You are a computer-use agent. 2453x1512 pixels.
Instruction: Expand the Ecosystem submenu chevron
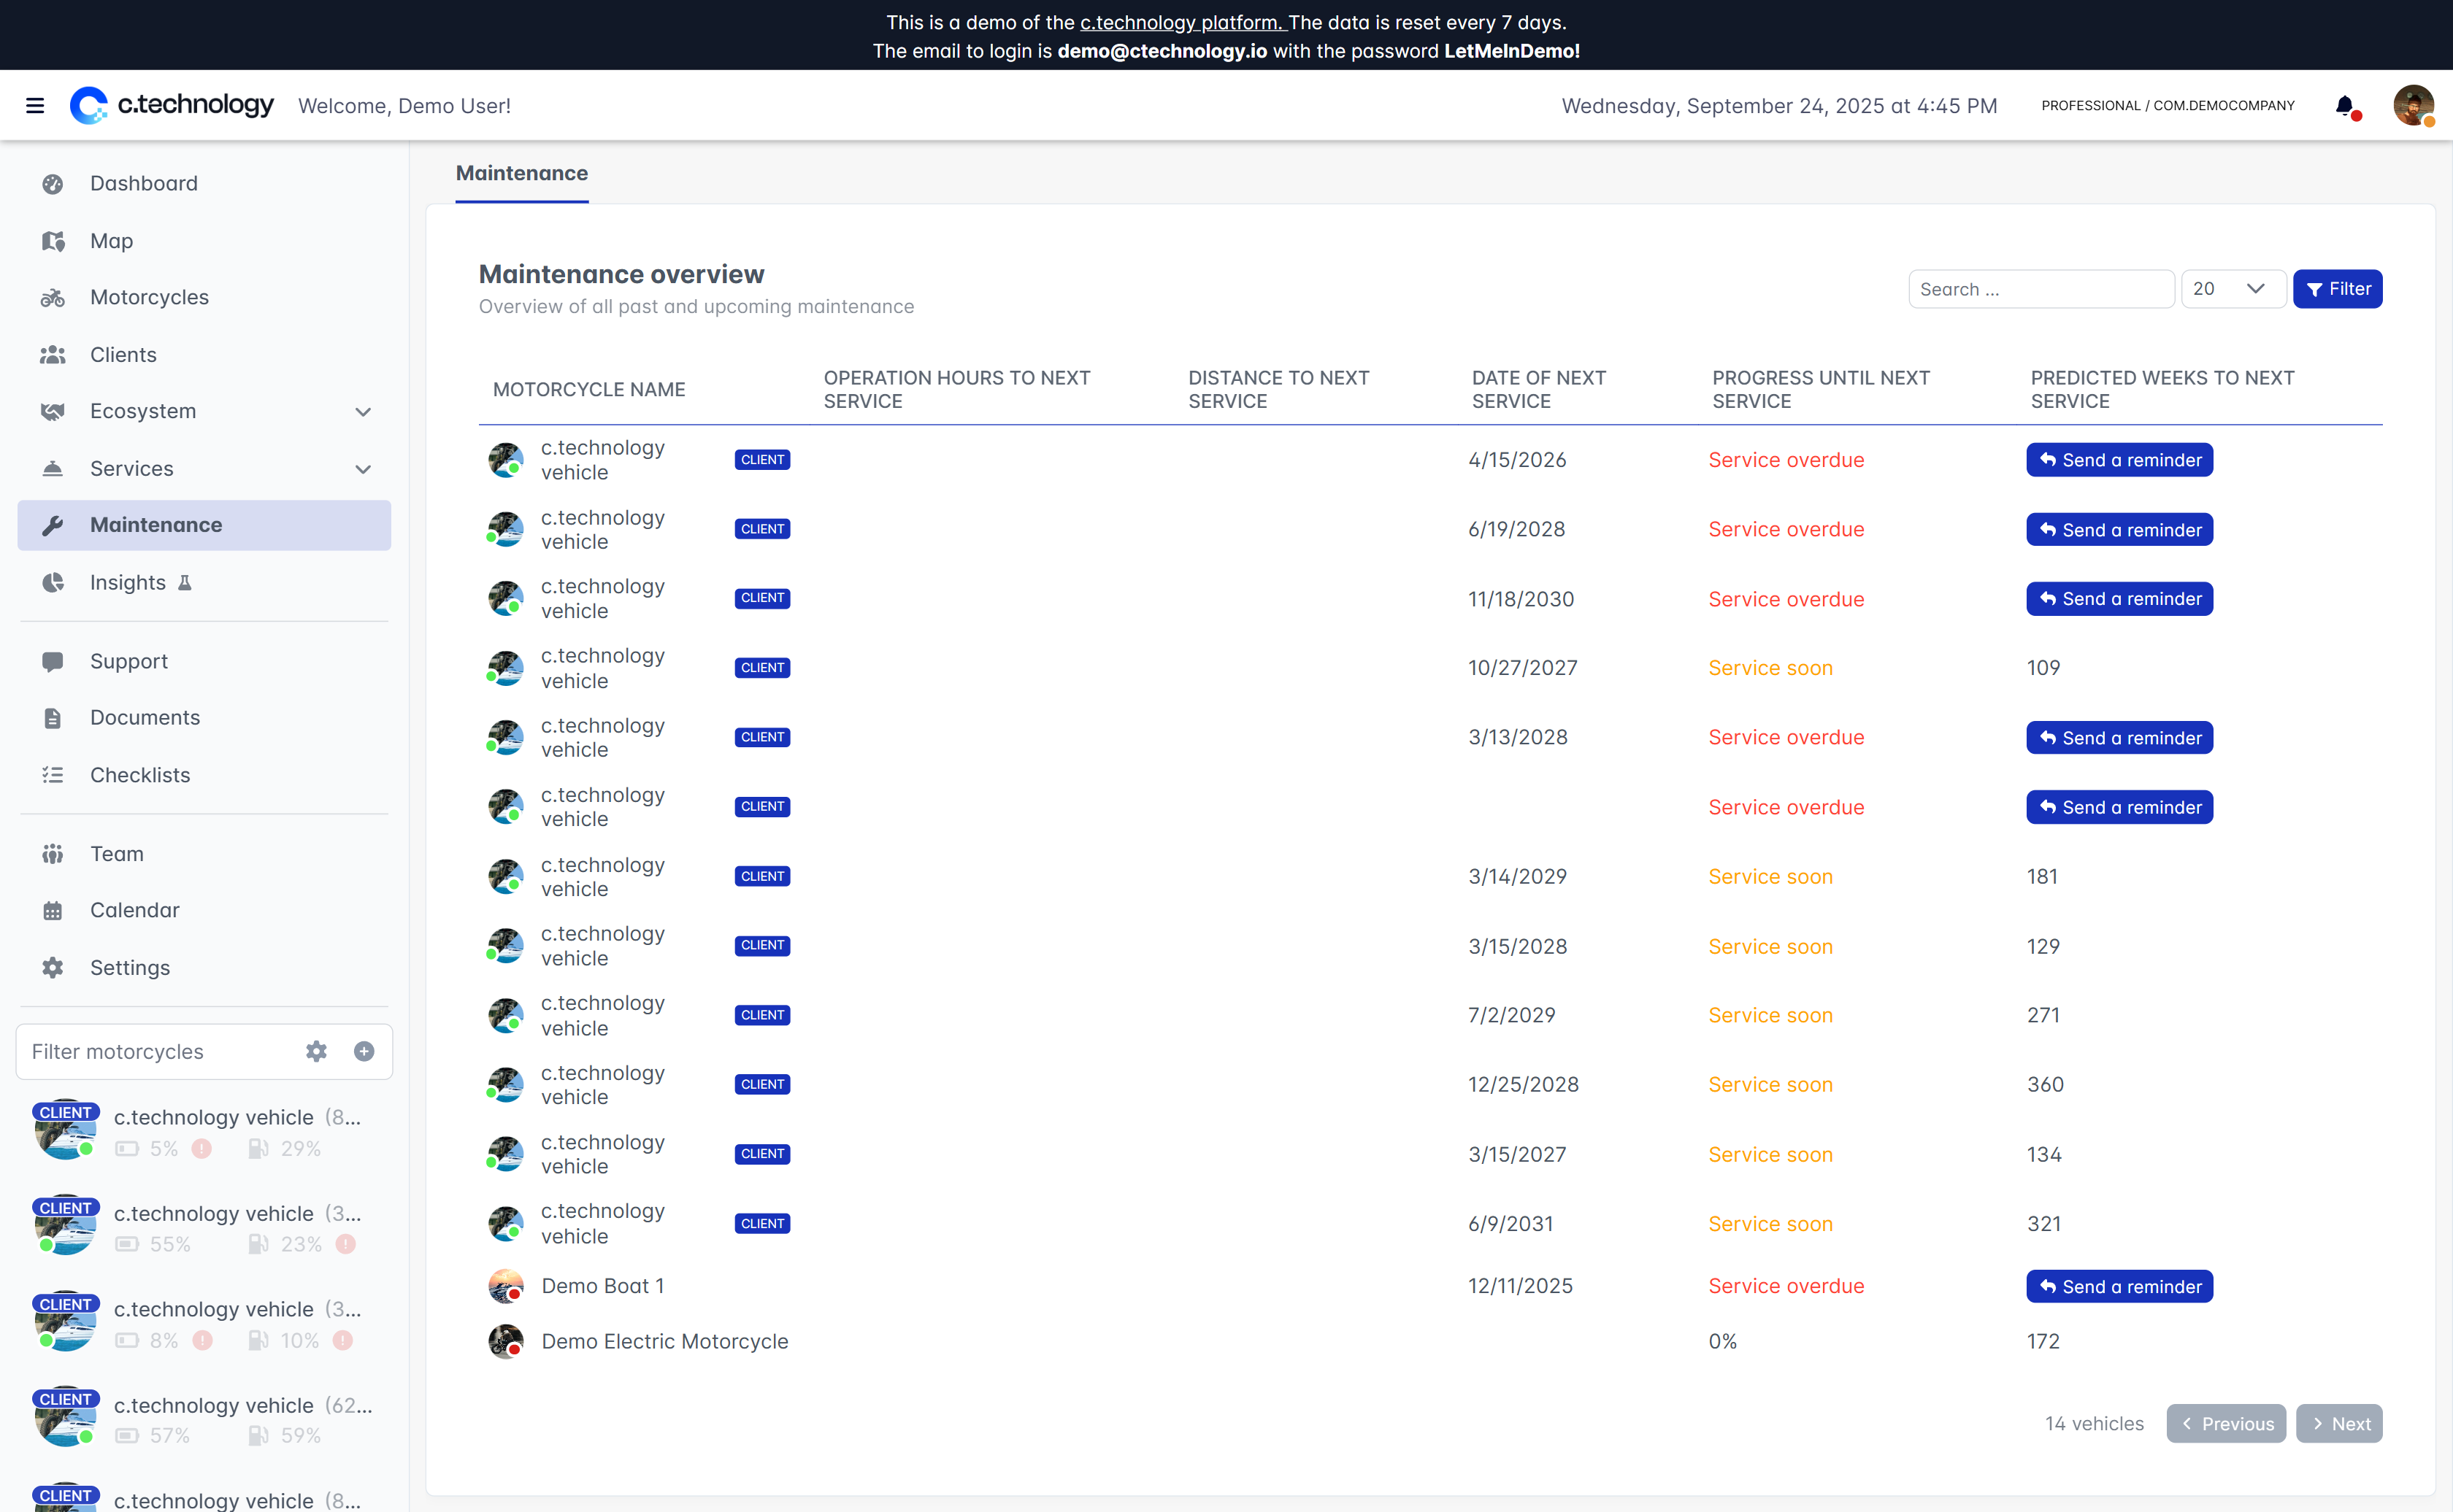(x=363, y=412)
